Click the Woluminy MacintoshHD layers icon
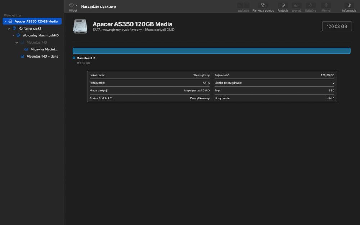This screenshot has height=225, width=360. [x=18, y=35]
